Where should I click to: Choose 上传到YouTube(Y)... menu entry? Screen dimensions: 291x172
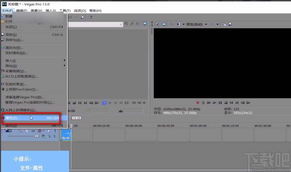click(34, 89)
